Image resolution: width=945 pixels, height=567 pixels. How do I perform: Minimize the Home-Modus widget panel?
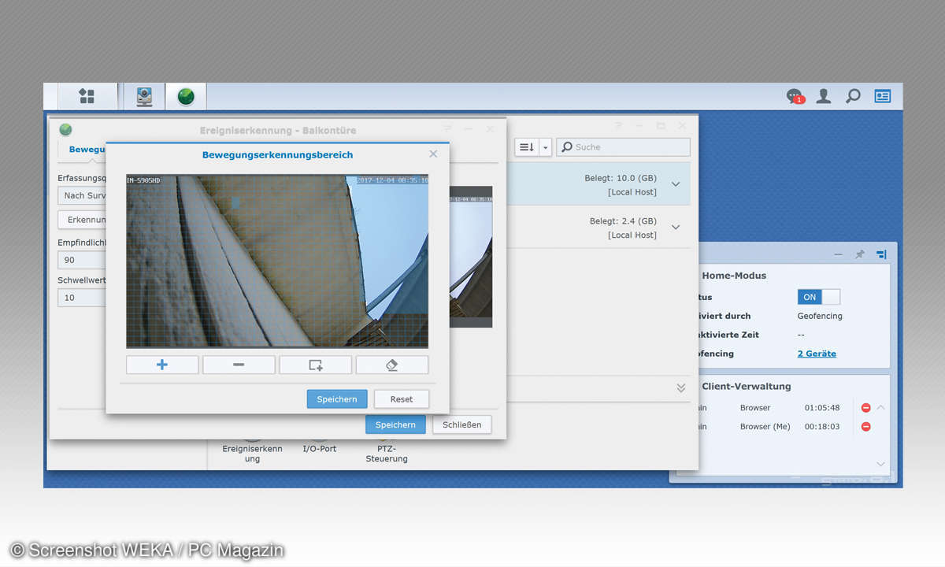coord(838,254)
